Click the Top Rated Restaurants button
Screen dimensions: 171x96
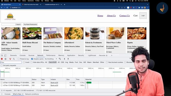30,25
